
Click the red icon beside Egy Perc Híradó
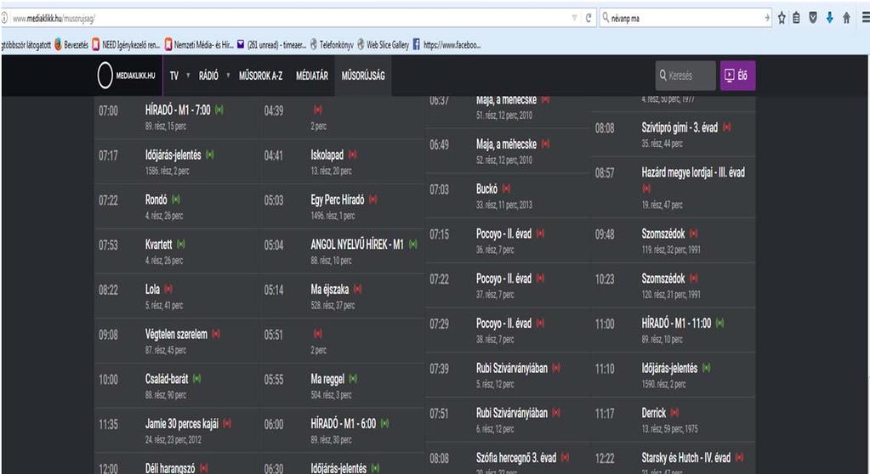tap(372, 199)
